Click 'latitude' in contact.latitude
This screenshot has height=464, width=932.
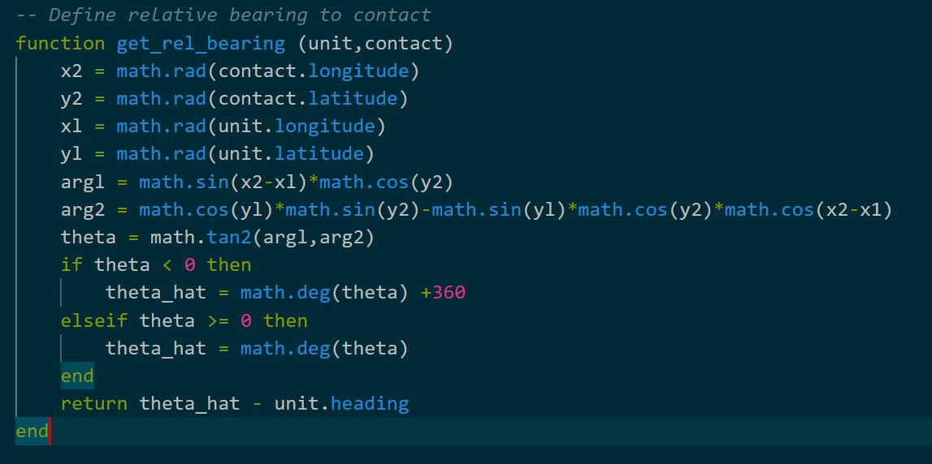coord(353,99)
